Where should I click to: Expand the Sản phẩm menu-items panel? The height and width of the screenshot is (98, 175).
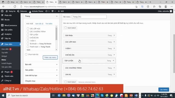[x=57, y=70]
